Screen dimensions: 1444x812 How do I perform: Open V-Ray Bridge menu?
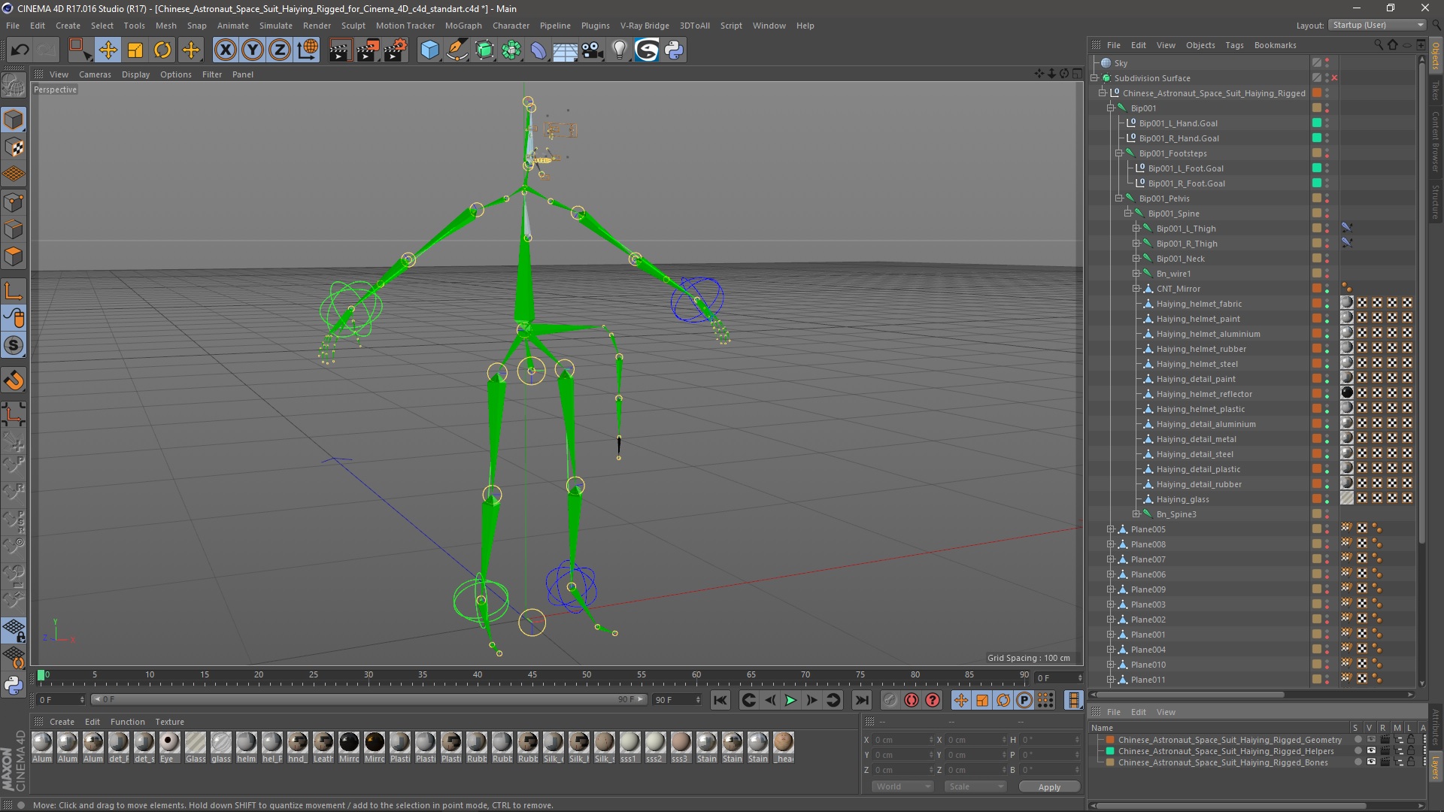(645, 26)
